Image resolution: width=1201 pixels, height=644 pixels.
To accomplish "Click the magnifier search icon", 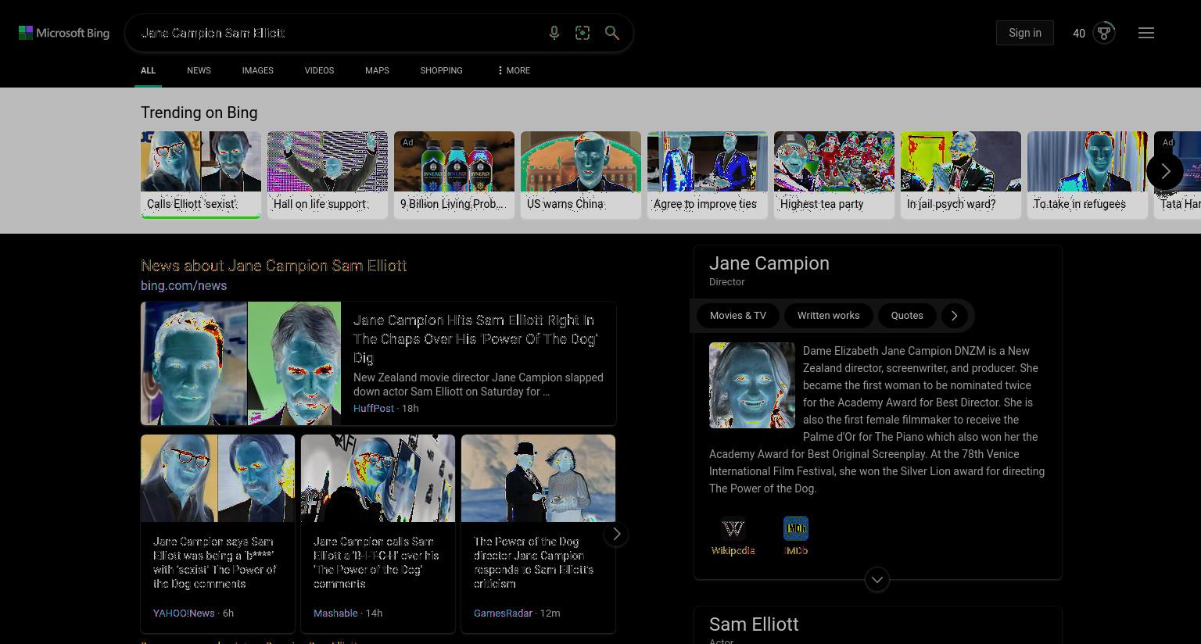I will tap(612, 33).
